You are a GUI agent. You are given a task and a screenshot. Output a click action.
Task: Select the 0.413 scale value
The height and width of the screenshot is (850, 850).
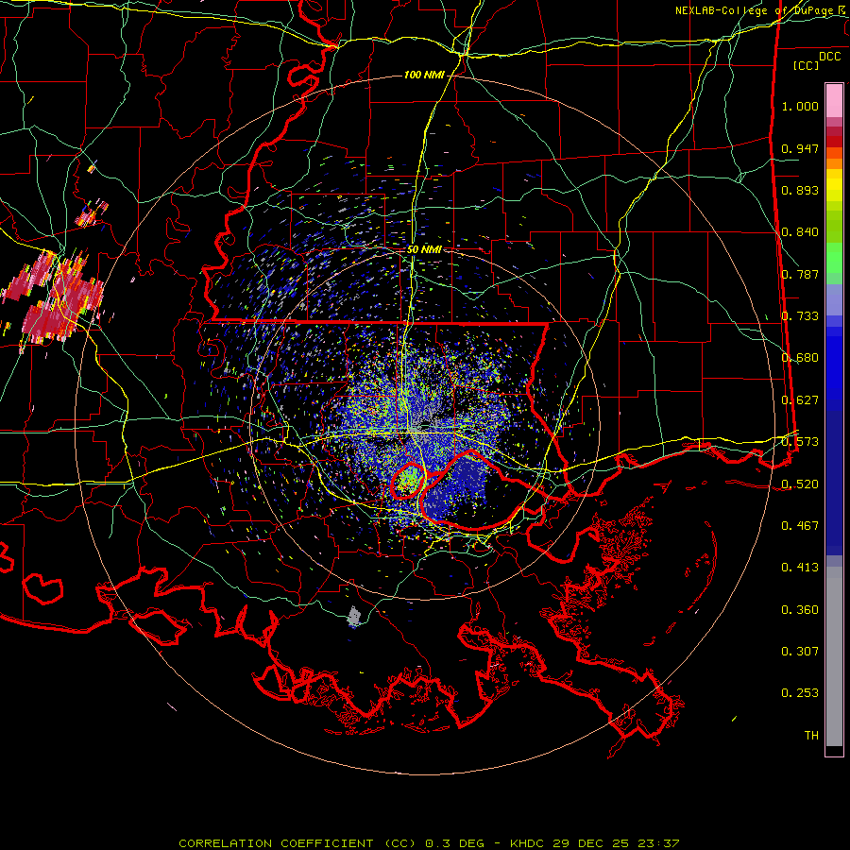click(800, 568)
